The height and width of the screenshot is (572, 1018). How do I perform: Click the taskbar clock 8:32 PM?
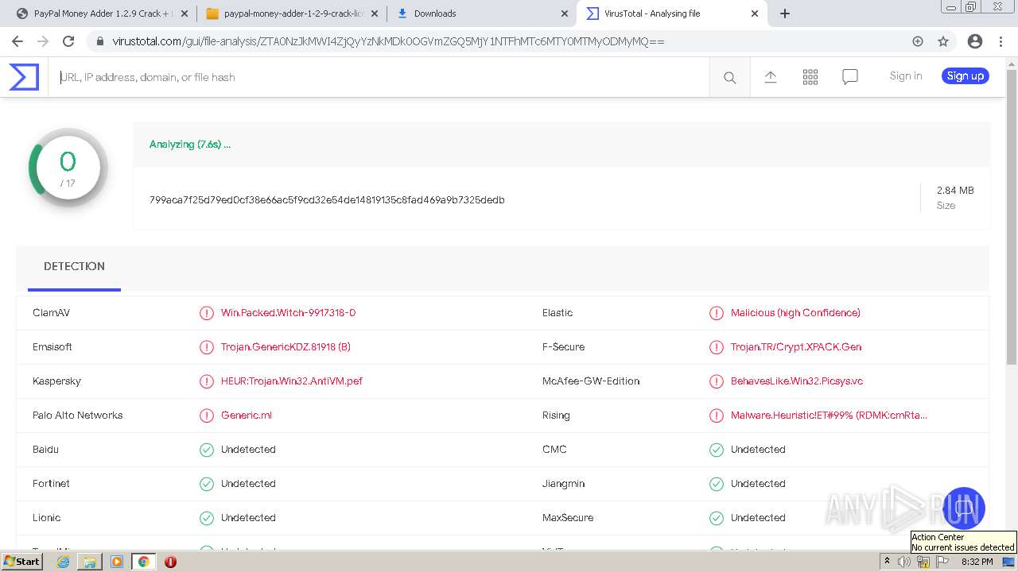(977, 562)
